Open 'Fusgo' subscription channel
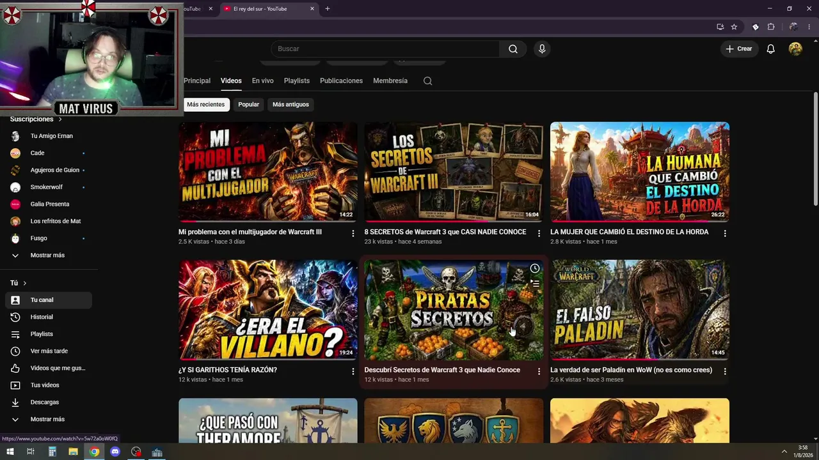The width and height of the screenshot is (819, 460). coord(49,238)
